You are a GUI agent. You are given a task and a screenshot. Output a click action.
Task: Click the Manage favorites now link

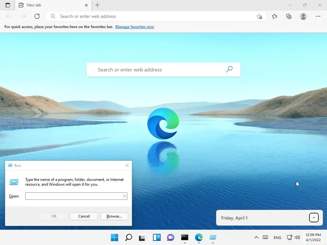[x=134, y=27]
